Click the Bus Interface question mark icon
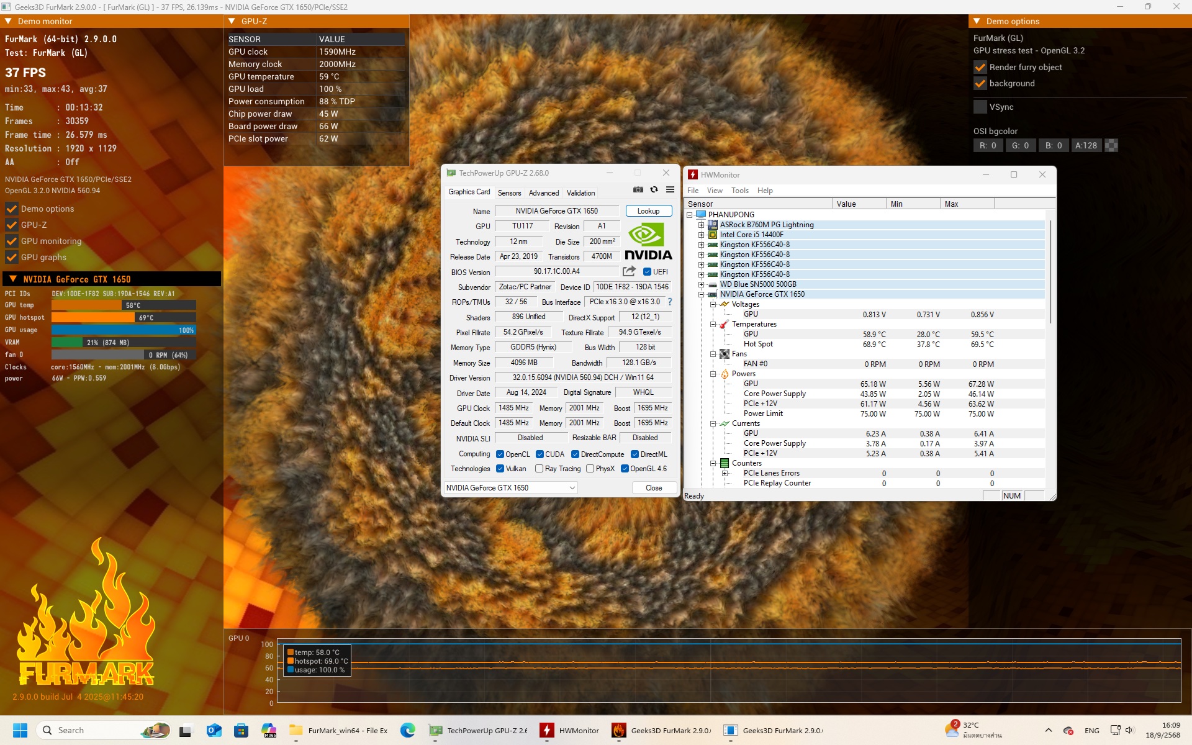This screenshot has height=745, width=1192. coord(670,302)
